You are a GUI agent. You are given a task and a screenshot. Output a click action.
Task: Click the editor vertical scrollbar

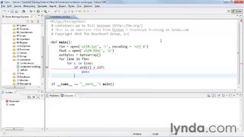238,53
